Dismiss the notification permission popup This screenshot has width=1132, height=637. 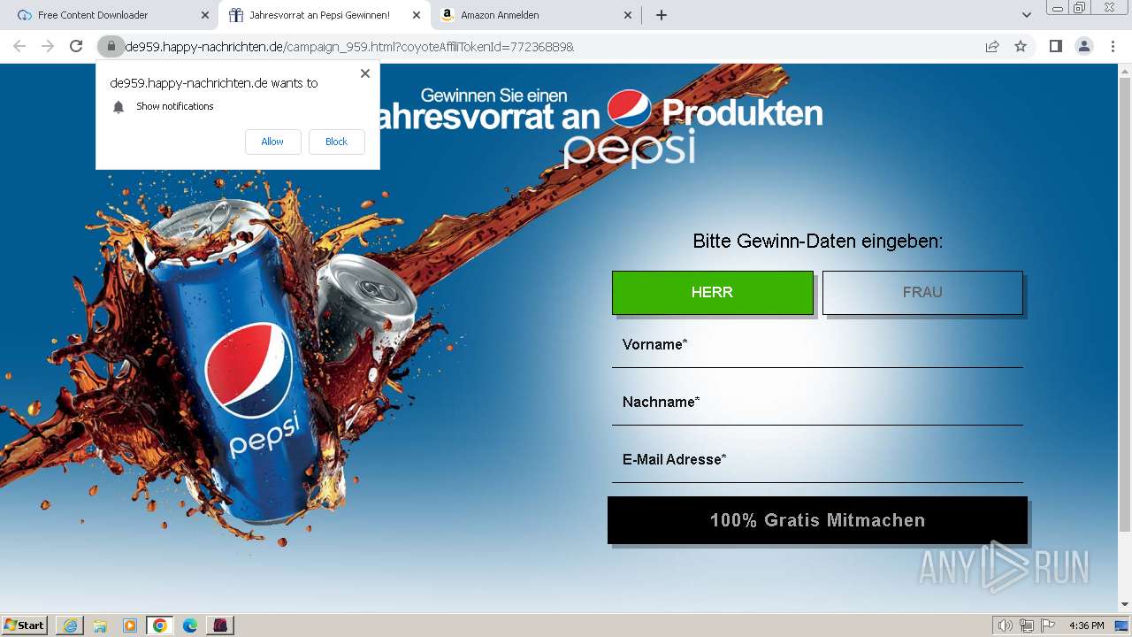[x=365, y=73]
